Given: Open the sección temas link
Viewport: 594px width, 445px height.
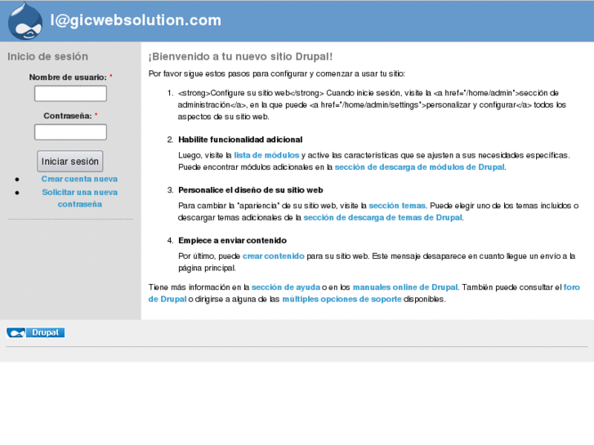Looking at the screenshot, I should 397,206.
